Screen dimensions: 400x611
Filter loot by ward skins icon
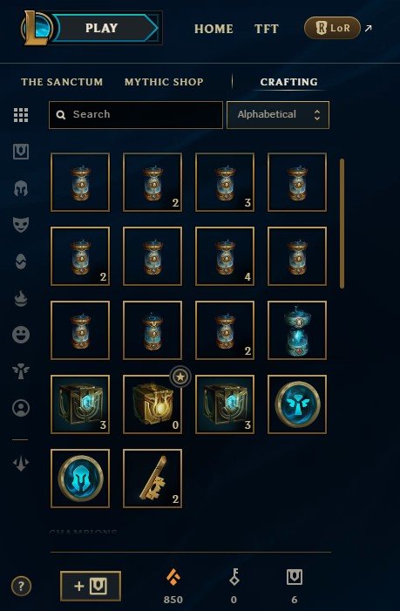point(21,371)
